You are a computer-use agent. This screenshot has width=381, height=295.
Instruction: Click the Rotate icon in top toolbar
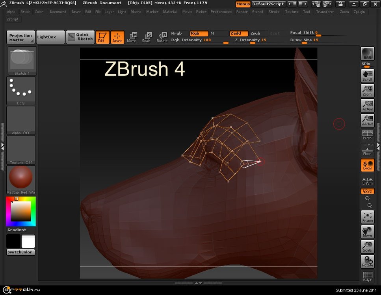162,37
